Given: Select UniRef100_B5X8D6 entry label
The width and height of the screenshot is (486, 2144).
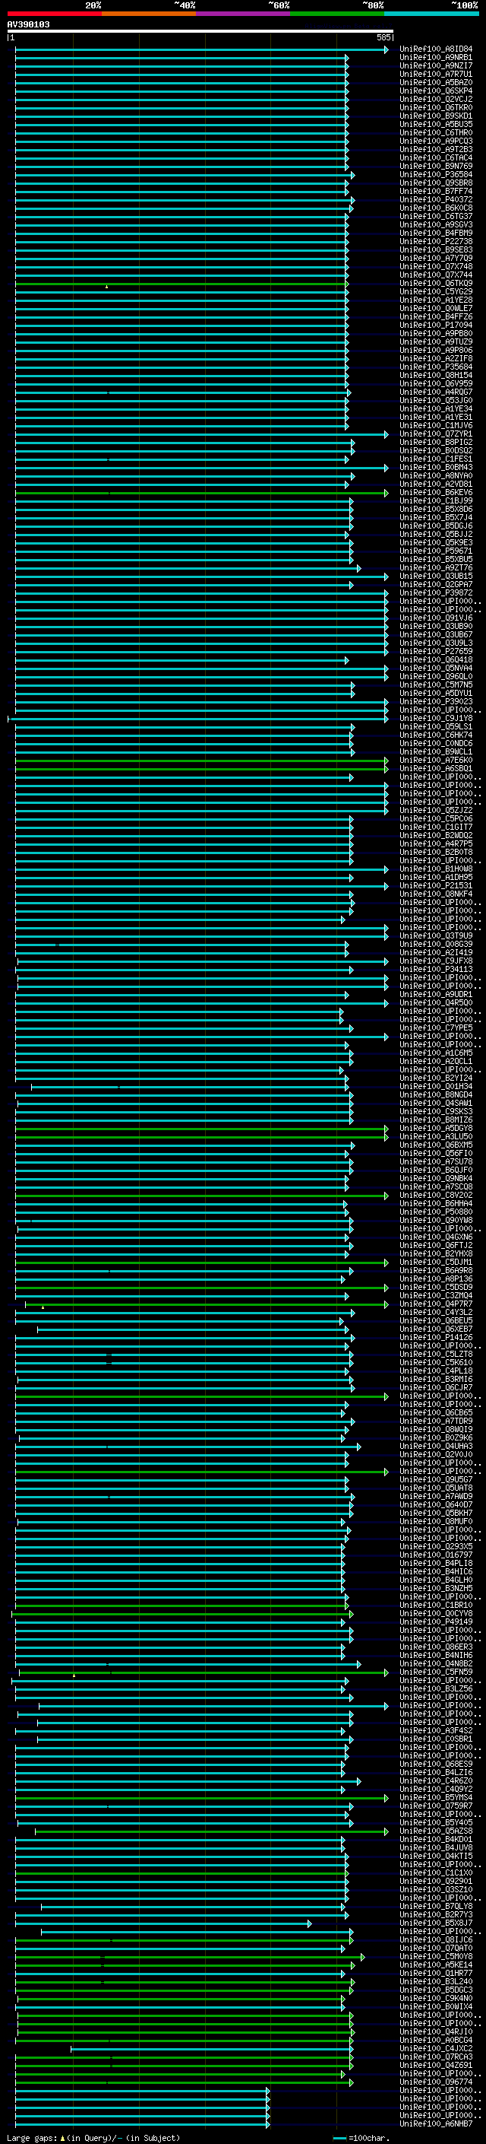Looking at the screenshot, I should tap(435, 510).
